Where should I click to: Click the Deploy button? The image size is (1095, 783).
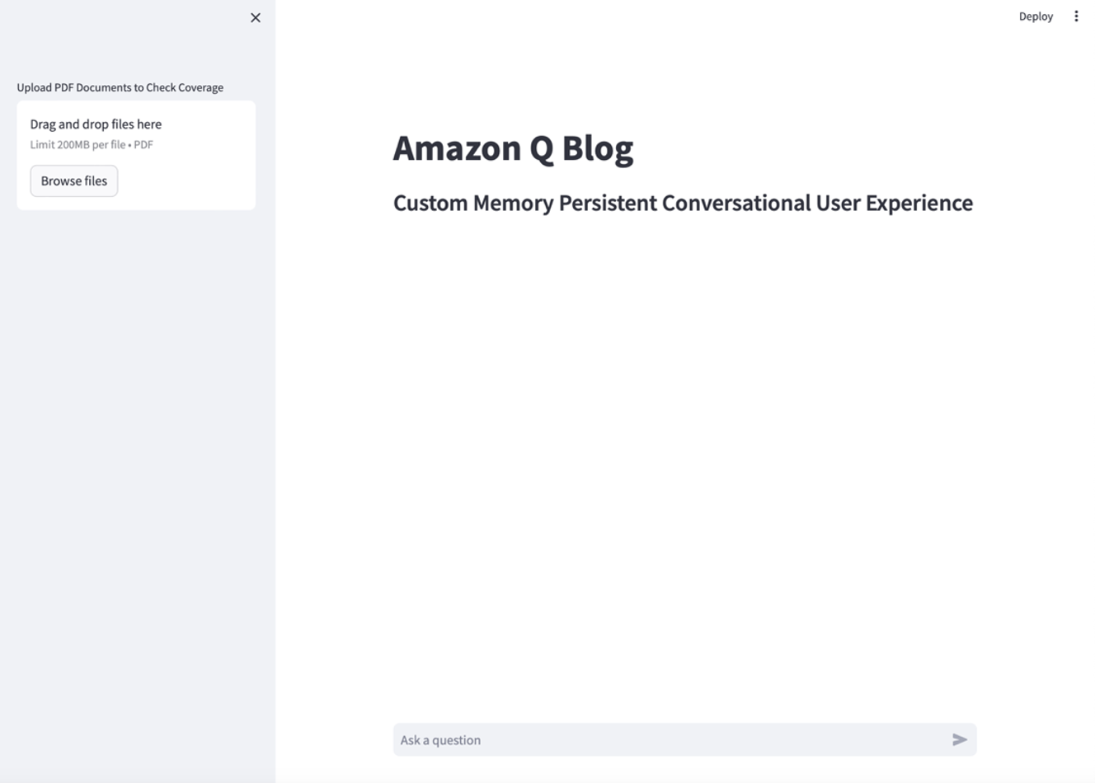point(1036,16)
